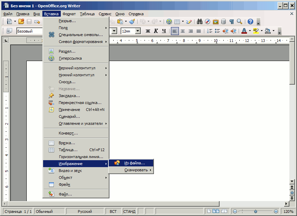The height and width of the screenshot is (216, 297).
Task: Click the Redo arrow icon
Action: click(155, 21)
